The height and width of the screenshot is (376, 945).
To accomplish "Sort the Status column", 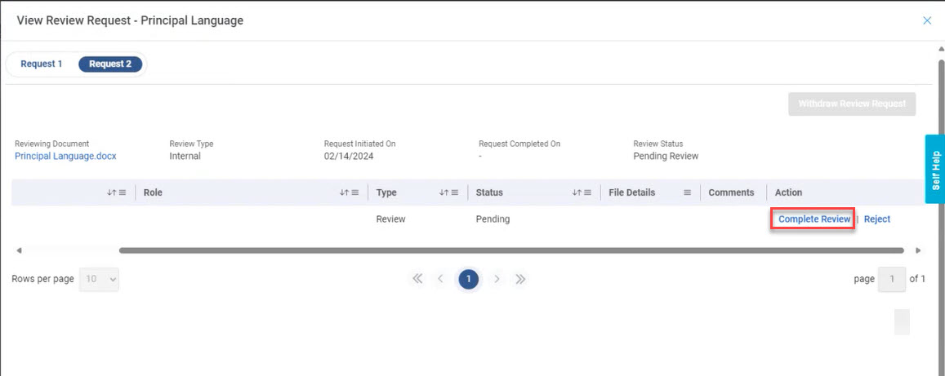I will point(576,192).
